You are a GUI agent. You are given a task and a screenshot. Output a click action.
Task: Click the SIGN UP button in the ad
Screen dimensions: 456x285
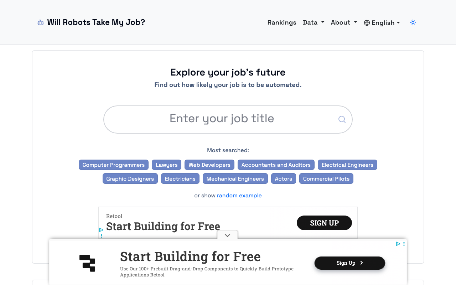[x=324, y=223]
